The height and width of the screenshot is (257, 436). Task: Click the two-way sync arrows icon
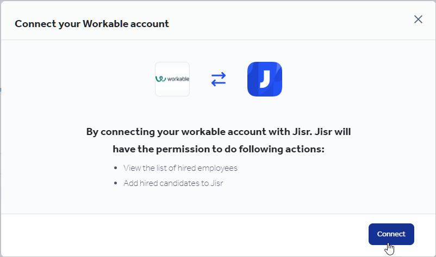[x=219, y=79]
